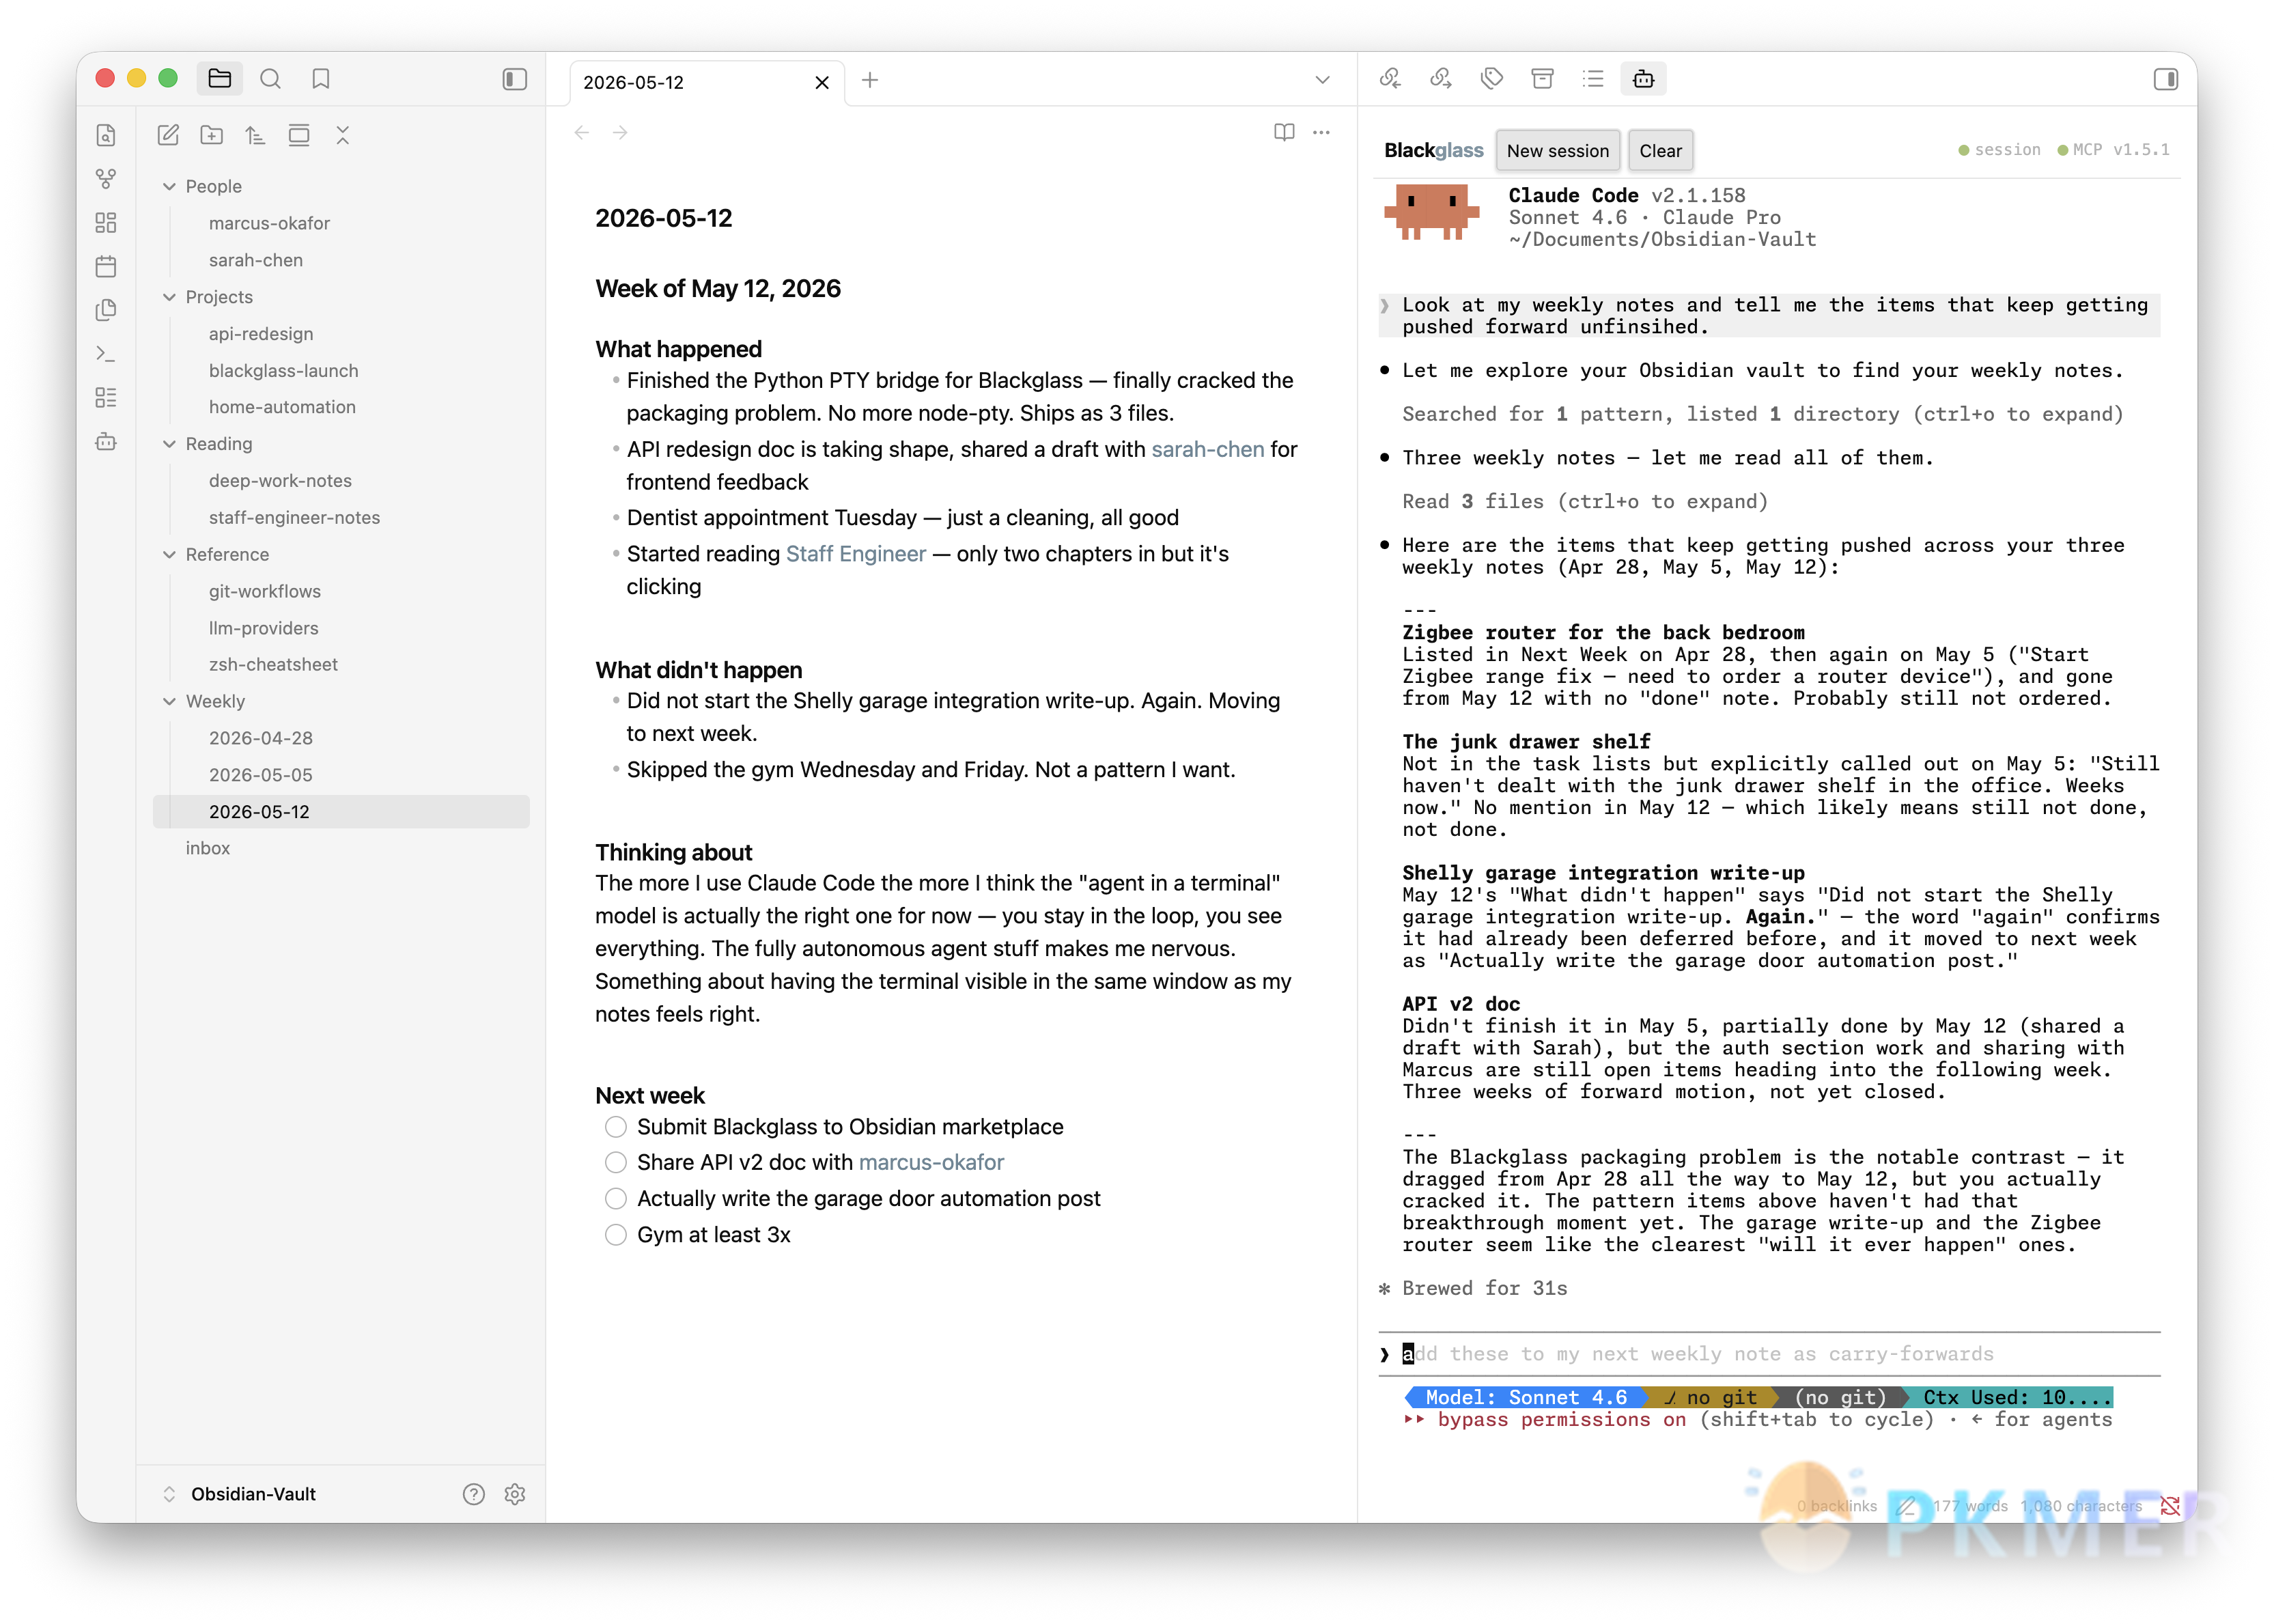Open the canvas ribbon icon
The height and width of the screenshot is (1624, 2274).
click(106, 223)
